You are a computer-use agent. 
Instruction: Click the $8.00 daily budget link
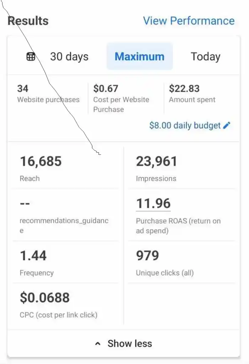coord(185,125)
